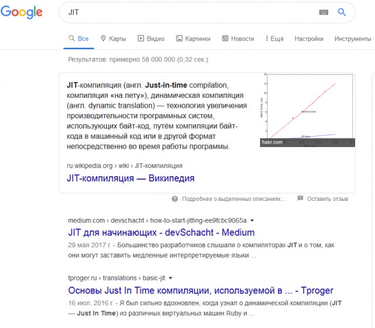Switch to the Картинки tab

[193, 39]
